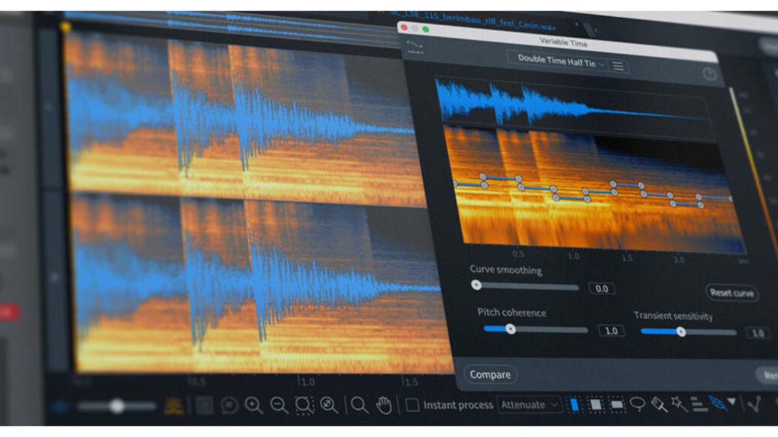
Task: Click the Curve smoothing value field
Action: [x=602, y=289]
